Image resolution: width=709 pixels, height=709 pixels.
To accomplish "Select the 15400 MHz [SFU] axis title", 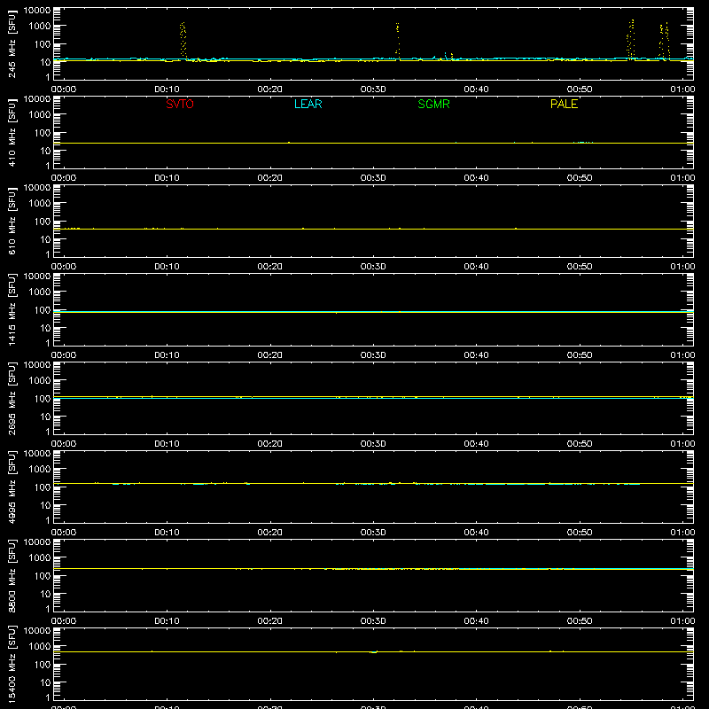I will click(12, 664).
